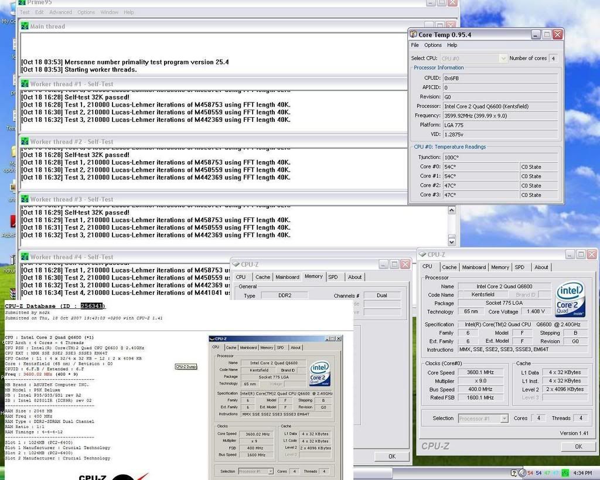Click the help balloon tray icon
600x480 pixels.
(x=513, y=473)
